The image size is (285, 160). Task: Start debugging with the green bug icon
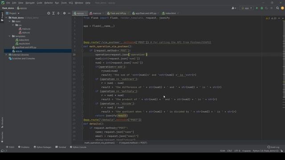(x=262, y=8)
